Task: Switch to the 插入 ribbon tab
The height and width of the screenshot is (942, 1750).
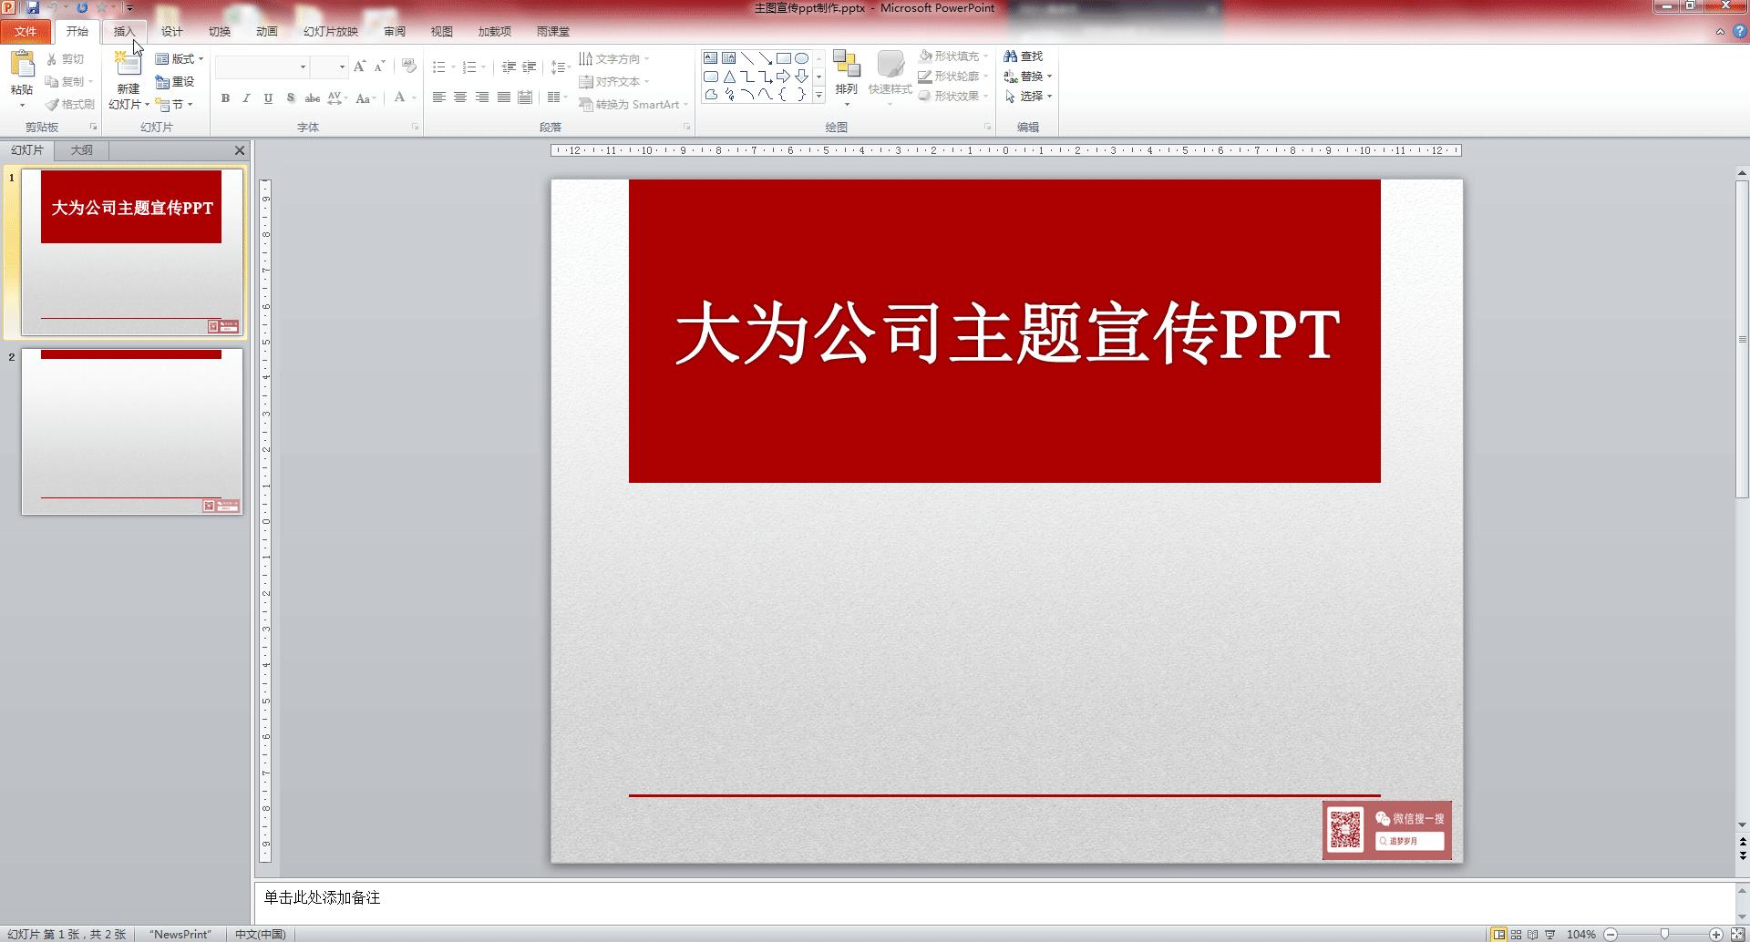Action: pos(125,30)
